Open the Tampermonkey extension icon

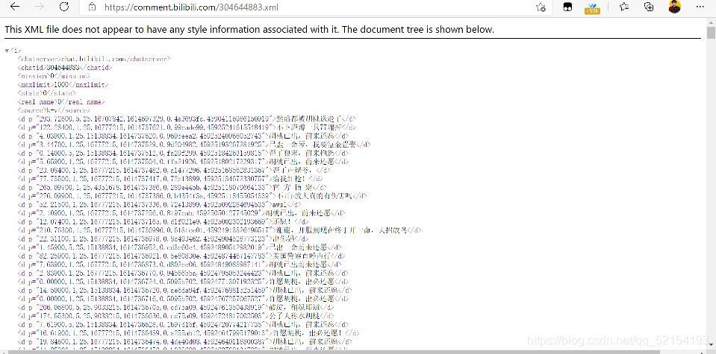coord(567,7)
